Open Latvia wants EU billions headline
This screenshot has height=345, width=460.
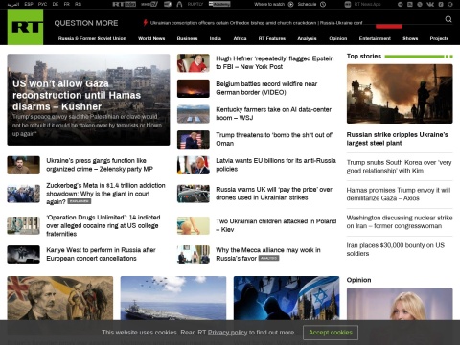point(276,165)
